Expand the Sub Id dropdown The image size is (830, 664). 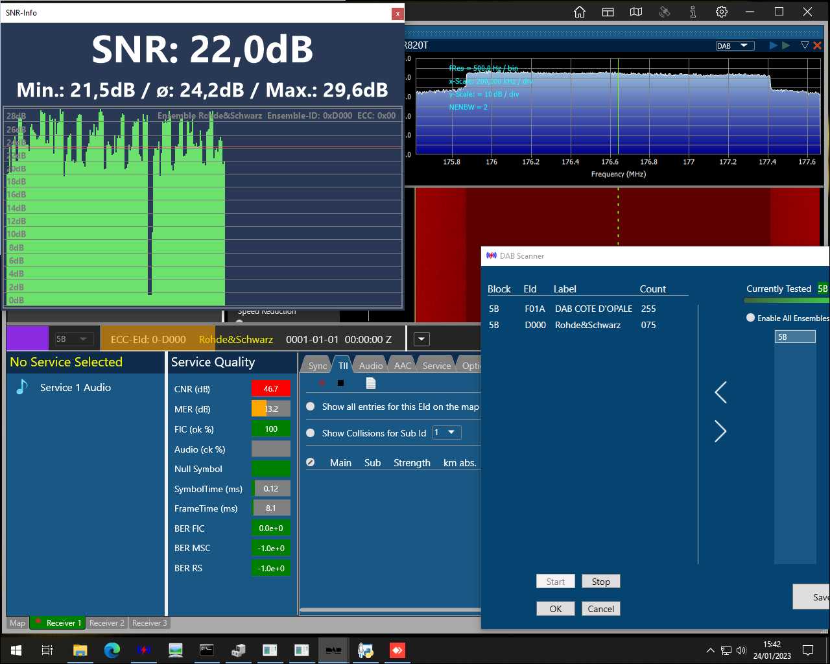pos(447,432)
